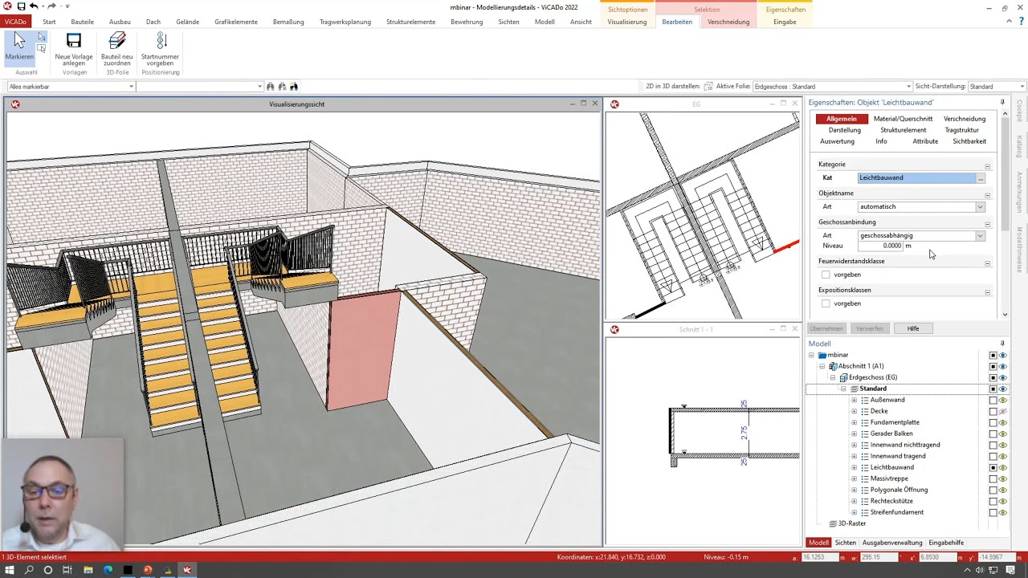
Task: Select the Rechteckstütze tree item
Action: pyautogui.click(x=891, y=501)
